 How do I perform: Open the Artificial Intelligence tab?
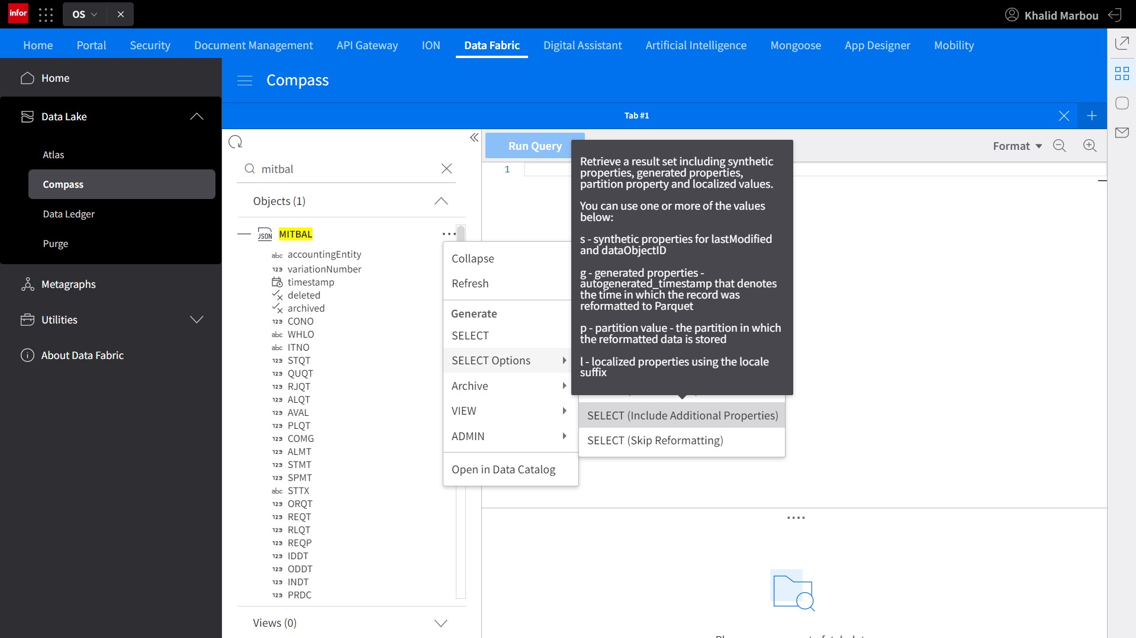point(696,45)
